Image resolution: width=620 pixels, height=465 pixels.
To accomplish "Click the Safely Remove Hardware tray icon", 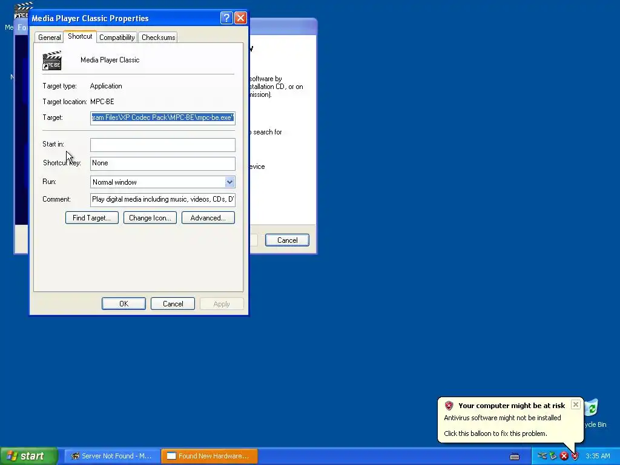I will coord(553,456).
